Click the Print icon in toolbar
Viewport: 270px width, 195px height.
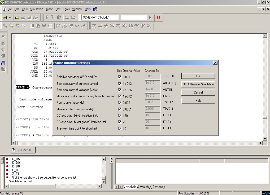[36, 17]
